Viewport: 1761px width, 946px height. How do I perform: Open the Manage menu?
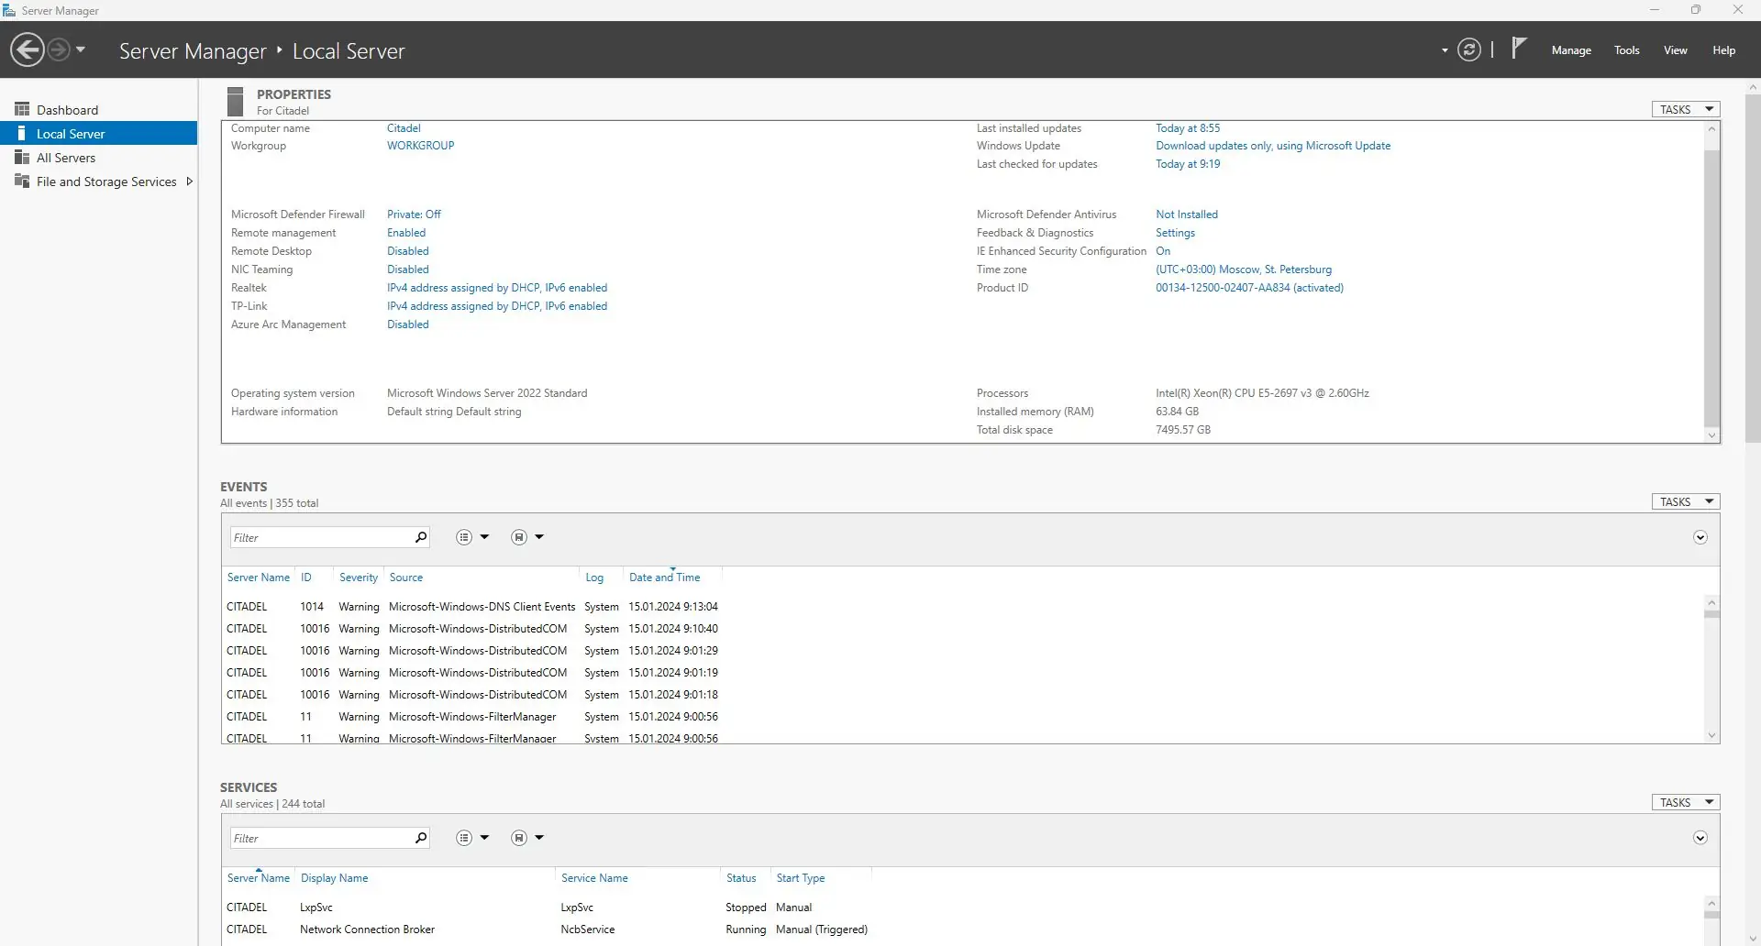(x=1571, y=50)
